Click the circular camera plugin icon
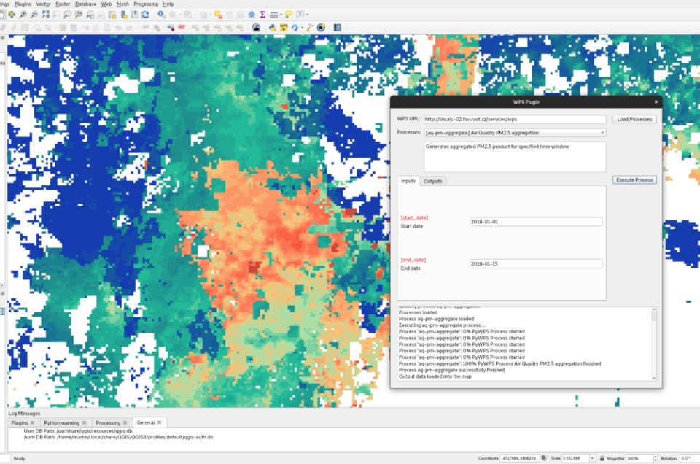 pos(321,28)
